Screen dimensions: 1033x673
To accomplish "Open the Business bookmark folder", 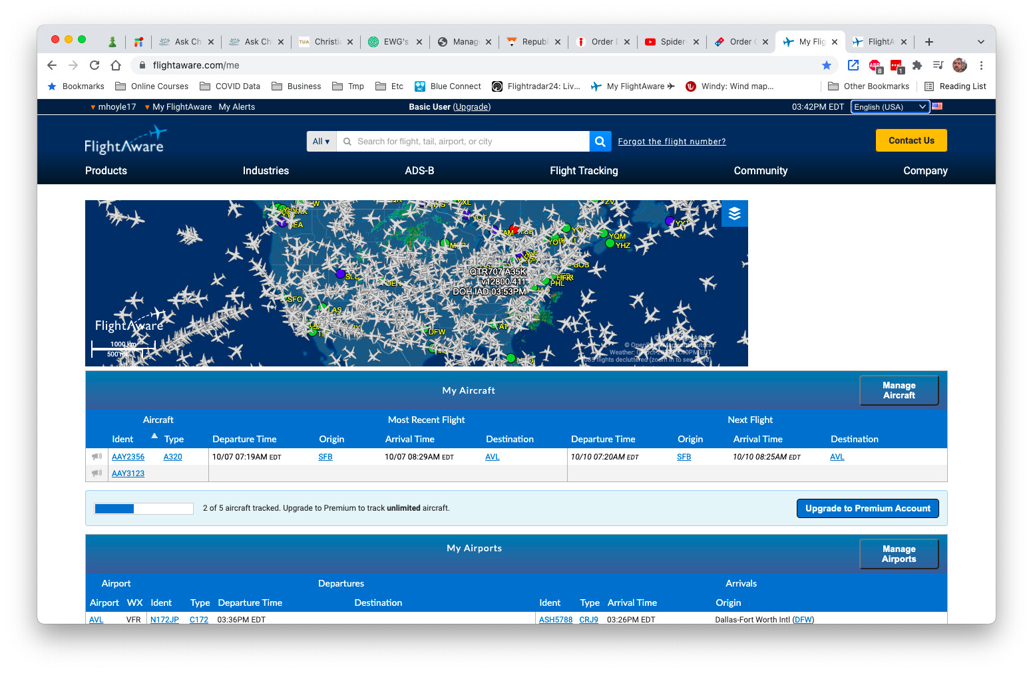I will point(296,86).
